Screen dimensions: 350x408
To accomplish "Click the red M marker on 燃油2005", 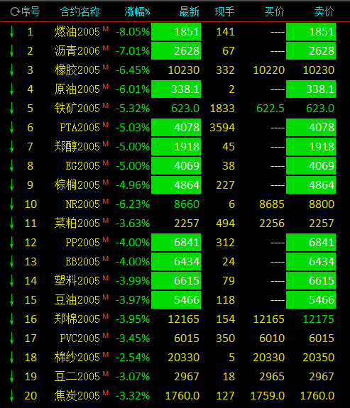I will [x=106, y=29].
